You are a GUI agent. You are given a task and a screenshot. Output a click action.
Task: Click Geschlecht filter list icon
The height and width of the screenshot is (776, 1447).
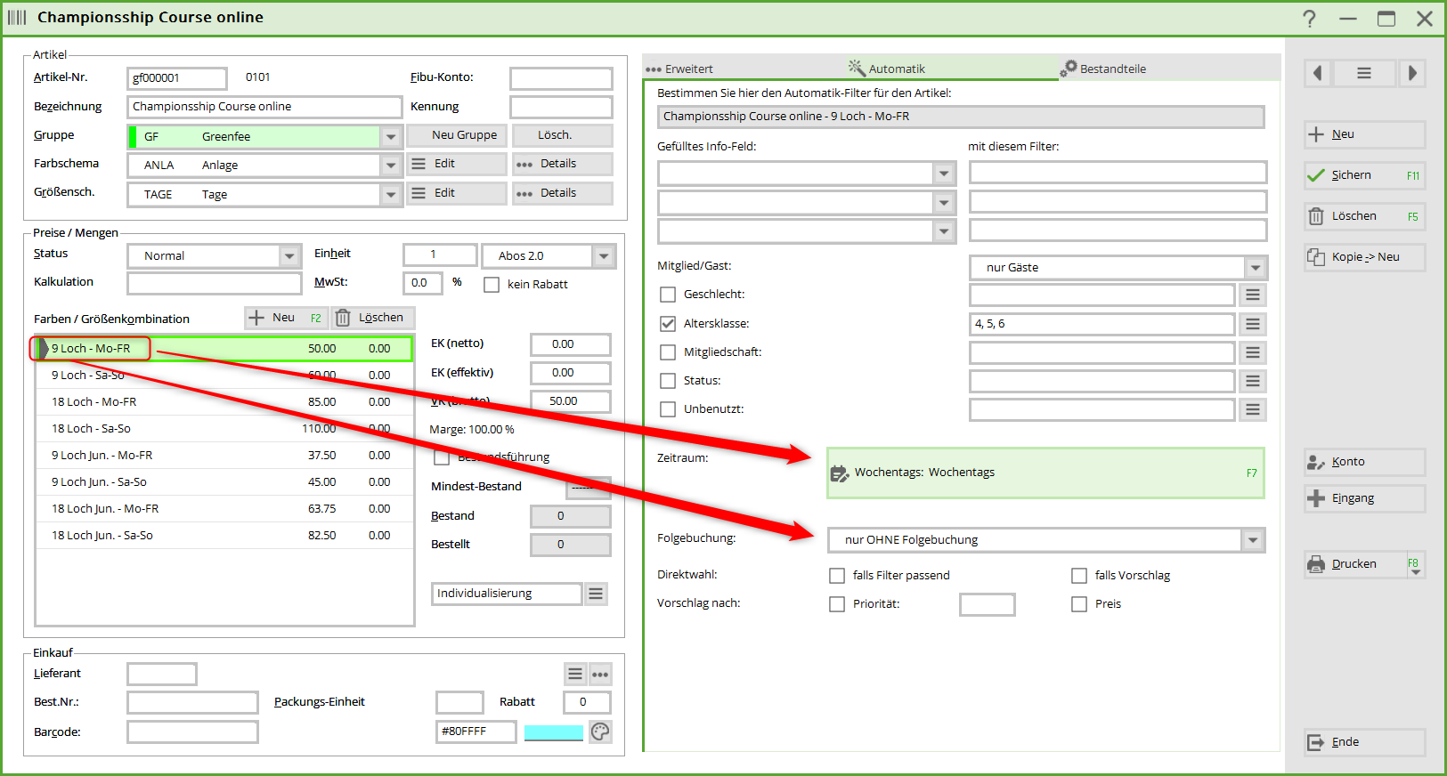pos(1253,295)
